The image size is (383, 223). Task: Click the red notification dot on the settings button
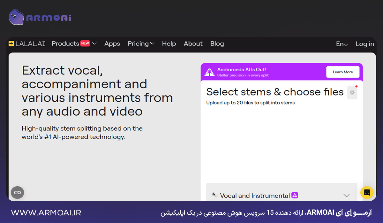(x=357, y=86)
